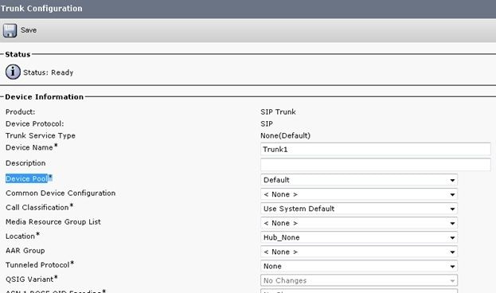Image resolution: width=496 pixels, height=293 pixels.
Task: Click the Status section heading
Action: pos(18,54)
